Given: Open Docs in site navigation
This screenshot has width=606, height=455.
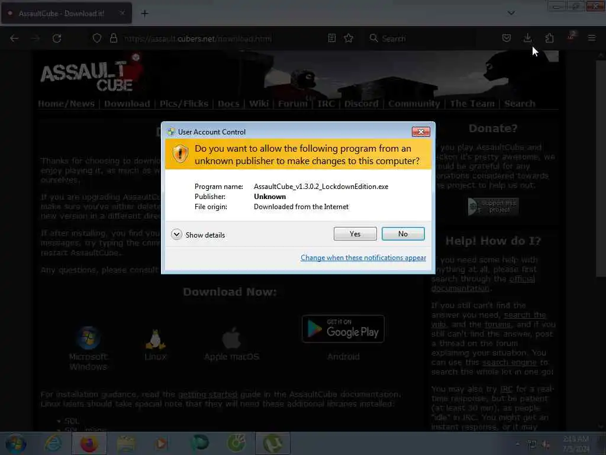Looking at the screenshot, I should [x=228, y=104].
